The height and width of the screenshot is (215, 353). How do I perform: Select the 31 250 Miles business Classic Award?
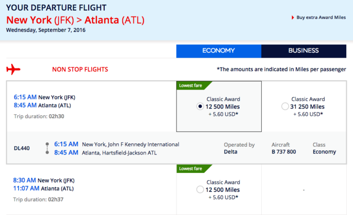(x=285, y=107)
